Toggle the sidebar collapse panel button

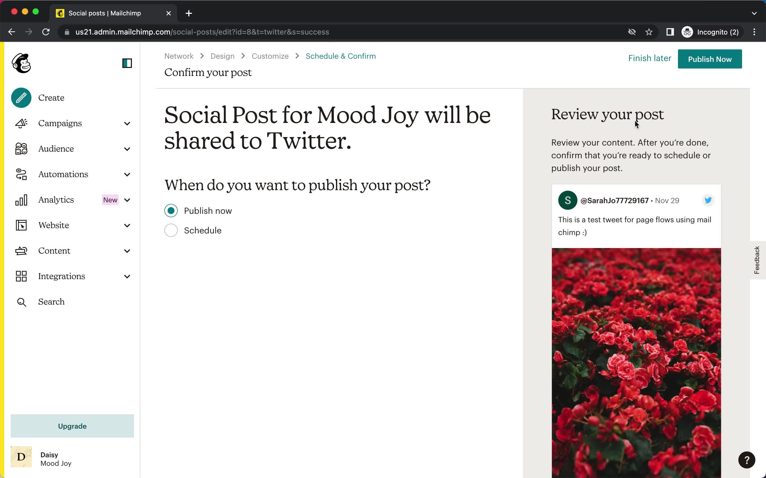(x=127, y=63)
